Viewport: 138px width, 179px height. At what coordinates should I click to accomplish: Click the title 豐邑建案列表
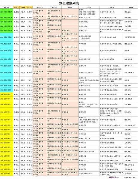[69, 3]
